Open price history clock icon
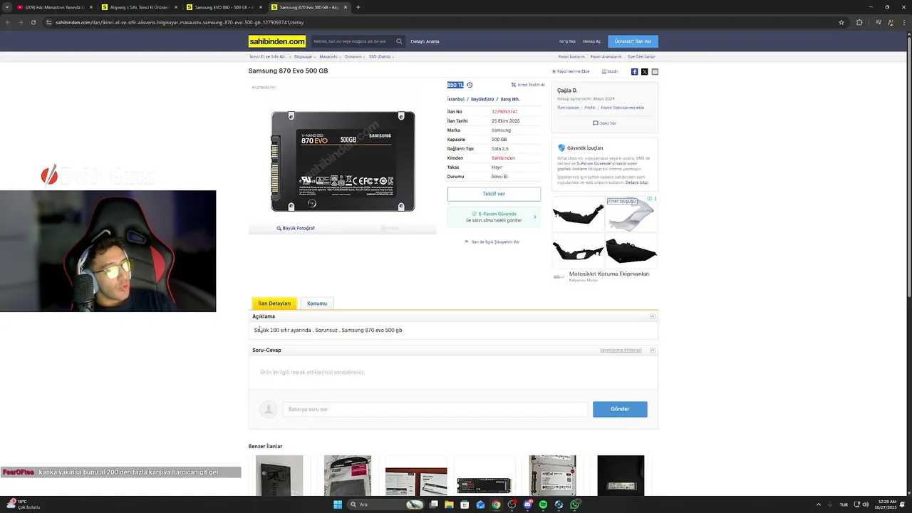The height and width of the screenshot is (513, 912). tap(470, 85)
